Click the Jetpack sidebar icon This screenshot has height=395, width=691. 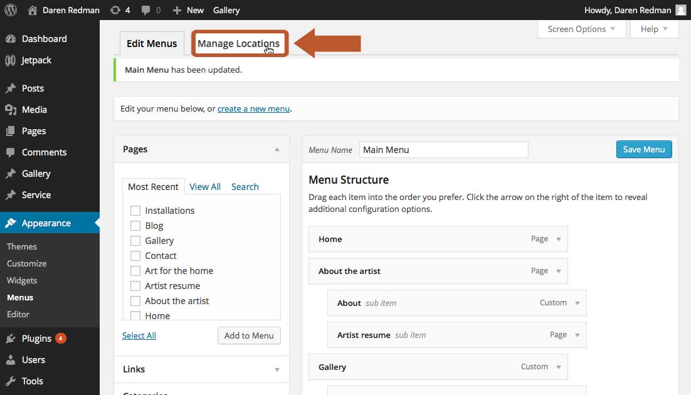11,60
